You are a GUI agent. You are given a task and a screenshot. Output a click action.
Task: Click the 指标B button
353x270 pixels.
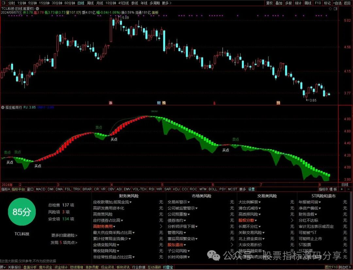(323, 189)
